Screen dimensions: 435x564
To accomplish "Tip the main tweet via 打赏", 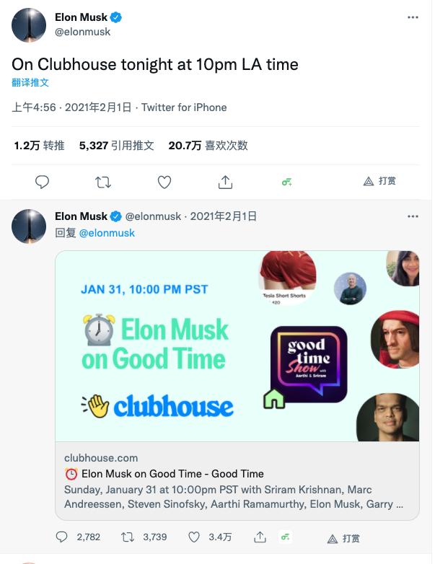I will pos(379,181).
